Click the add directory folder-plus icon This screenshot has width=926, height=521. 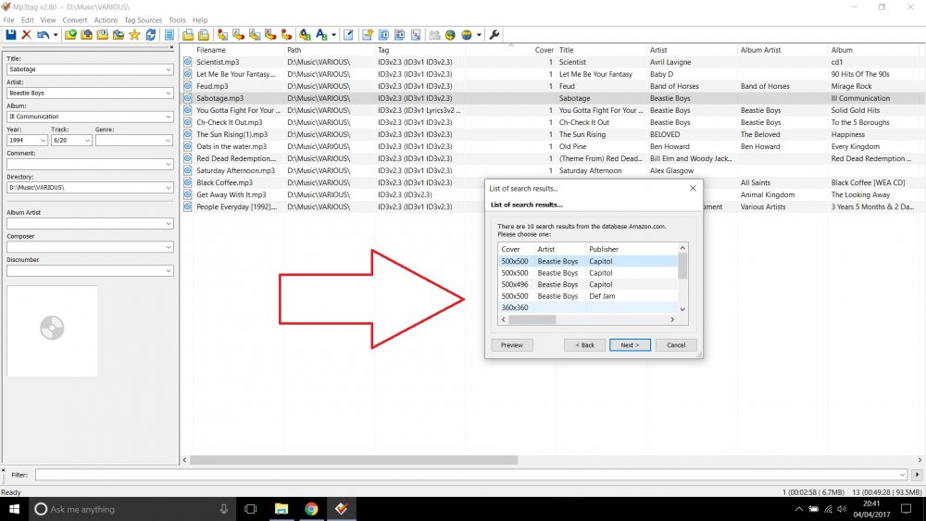point(86,35)
